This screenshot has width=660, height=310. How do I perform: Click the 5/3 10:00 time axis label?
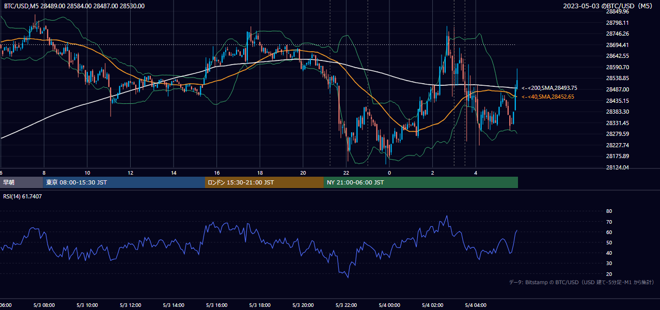point(87,305)
